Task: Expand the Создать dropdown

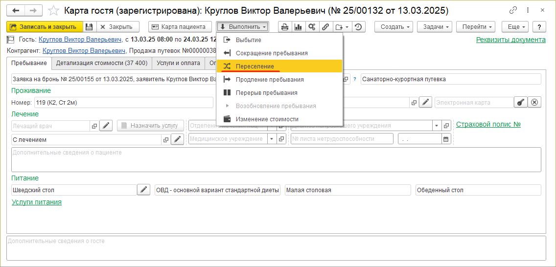Action: click(394, 26)
